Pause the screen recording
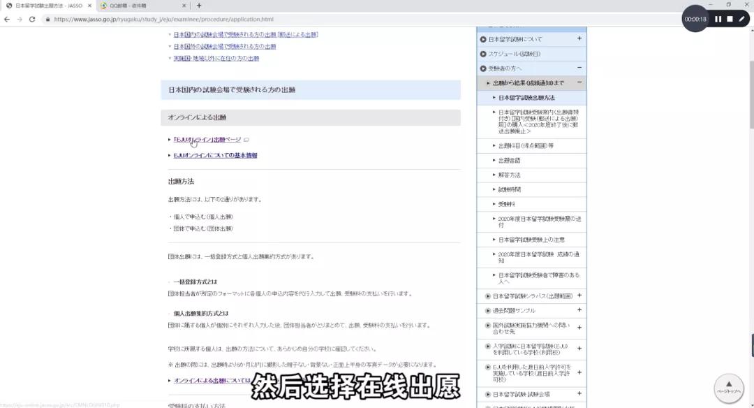This screenshot has height=408, width=754. (x=718, y=20)
